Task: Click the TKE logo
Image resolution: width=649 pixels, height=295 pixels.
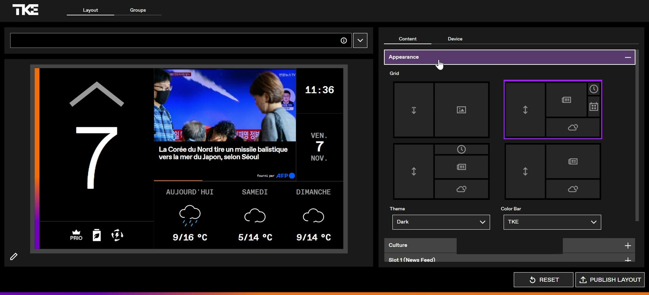Action: [25, 10]
